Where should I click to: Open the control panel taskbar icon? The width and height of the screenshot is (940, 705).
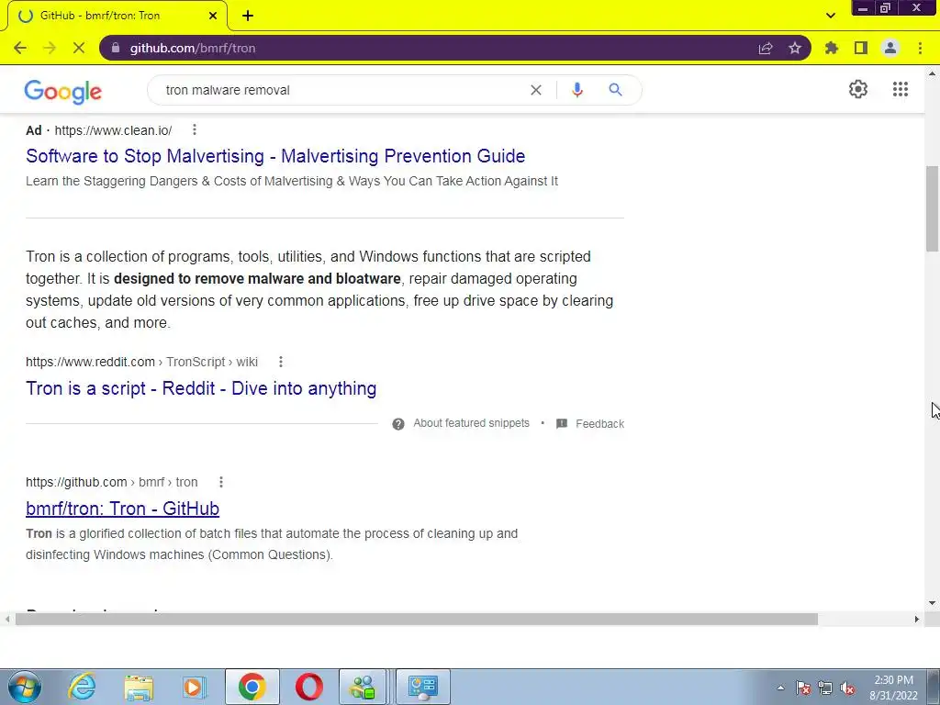coord(422,687)
